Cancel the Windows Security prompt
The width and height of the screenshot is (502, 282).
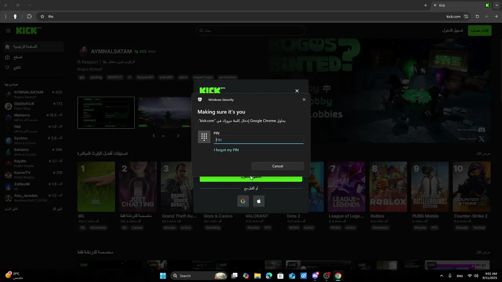278,166
